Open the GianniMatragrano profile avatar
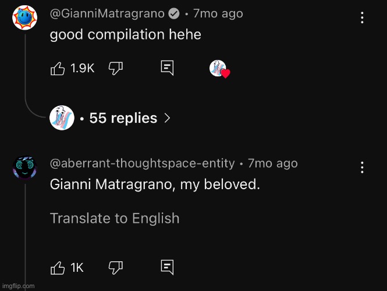This screenshot has height=291, width=387. click(24, 19)
